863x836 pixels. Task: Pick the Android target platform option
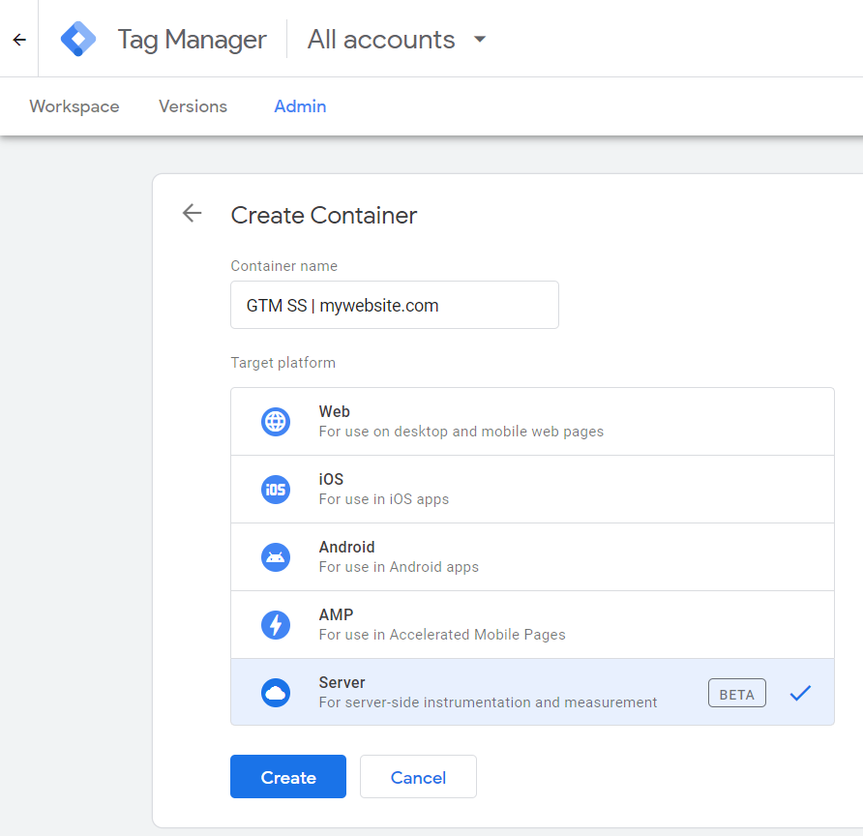(x=532, y=557)
